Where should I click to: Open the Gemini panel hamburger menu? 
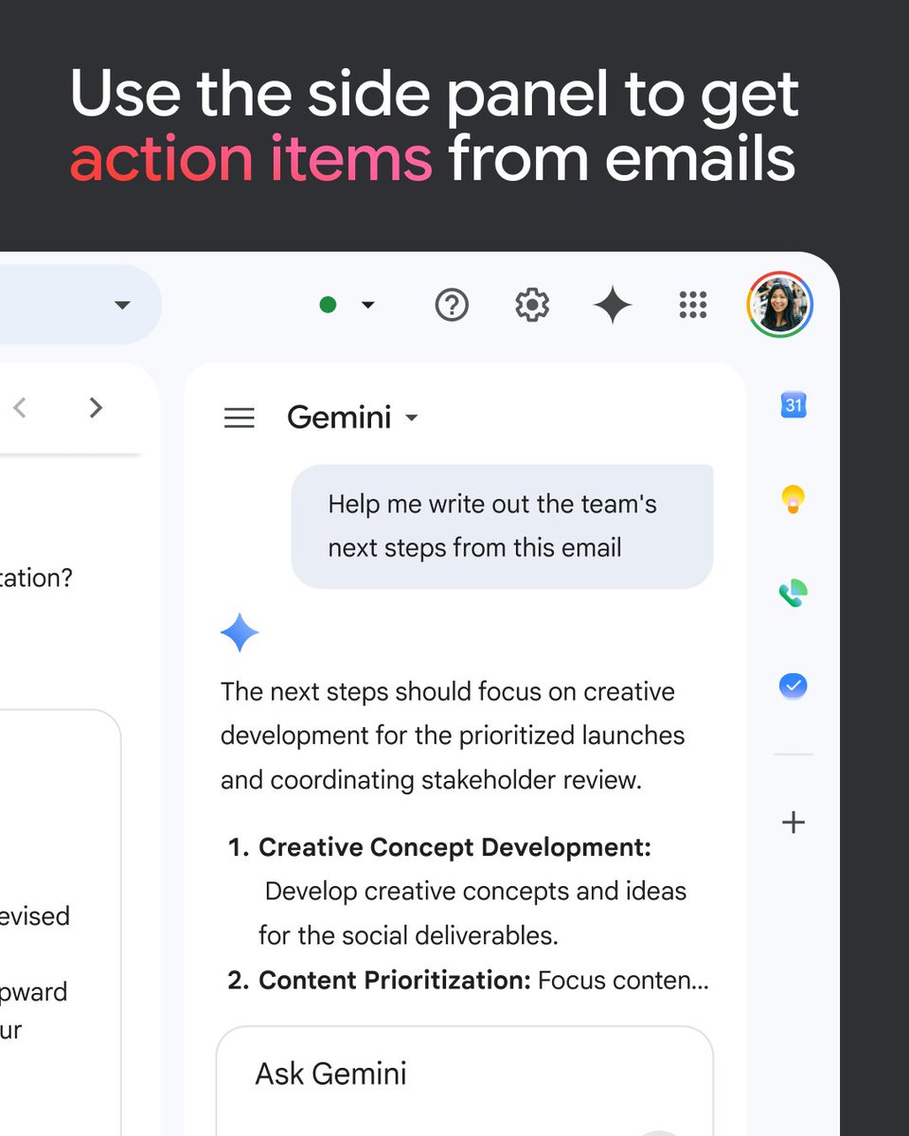[x=240, y=417]
